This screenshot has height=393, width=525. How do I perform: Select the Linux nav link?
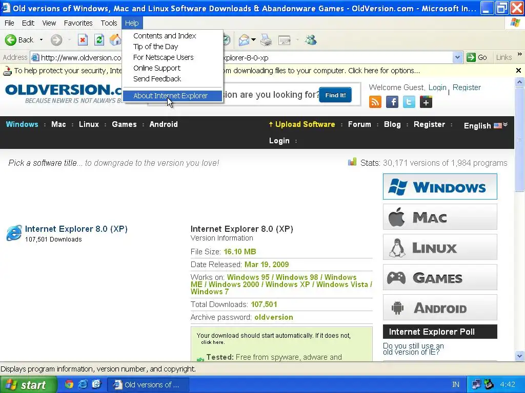coord(89,124)
